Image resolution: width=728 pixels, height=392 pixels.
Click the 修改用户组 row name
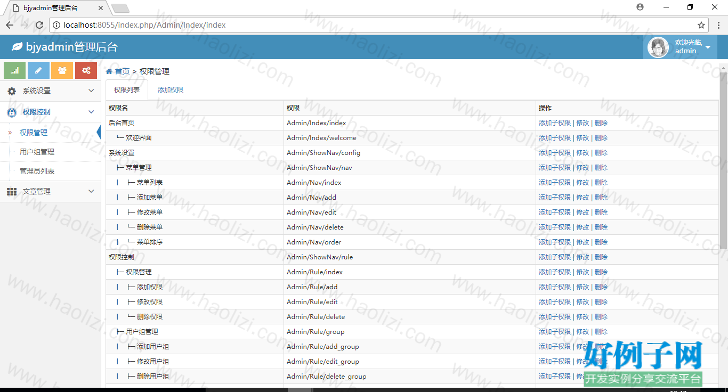click(153, 362)
